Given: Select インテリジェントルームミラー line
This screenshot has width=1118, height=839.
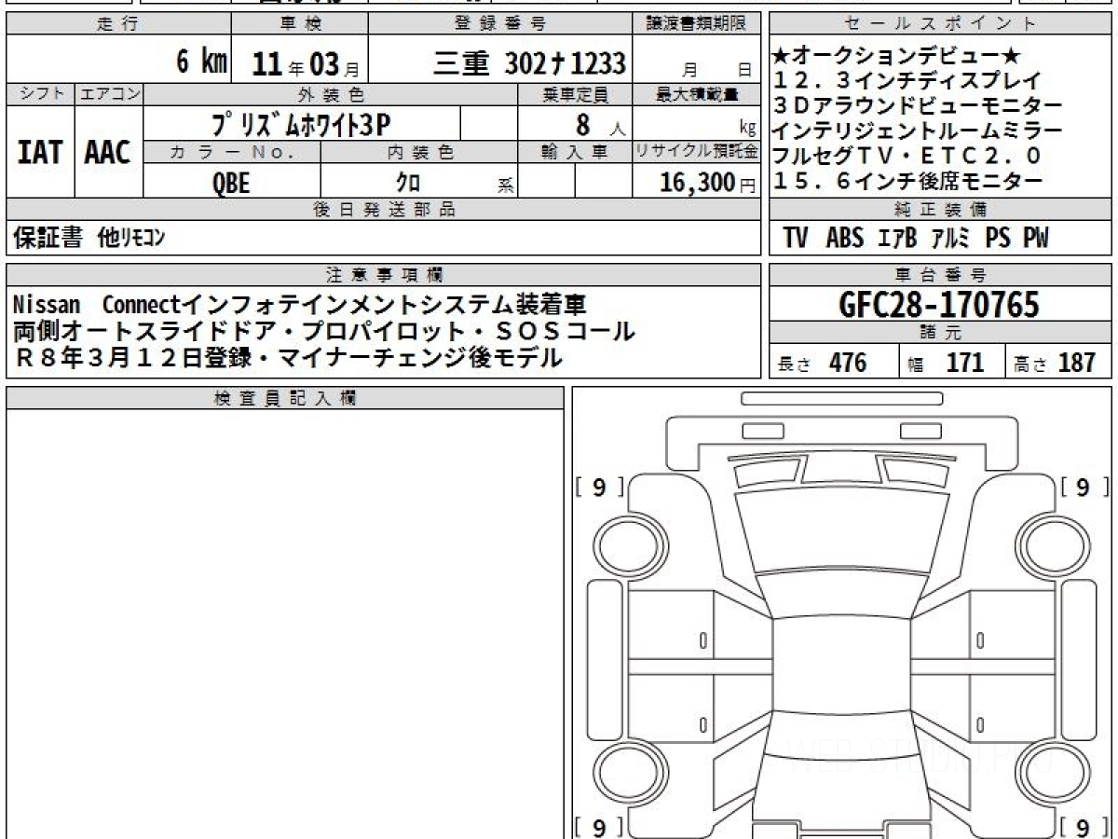Looking at the screenshot, I should [x=918, y=131].
